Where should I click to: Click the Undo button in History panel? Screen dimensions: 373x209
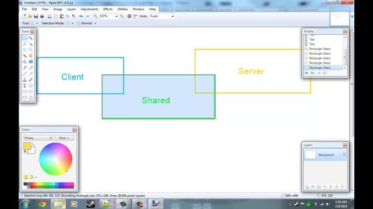(312, 73)
